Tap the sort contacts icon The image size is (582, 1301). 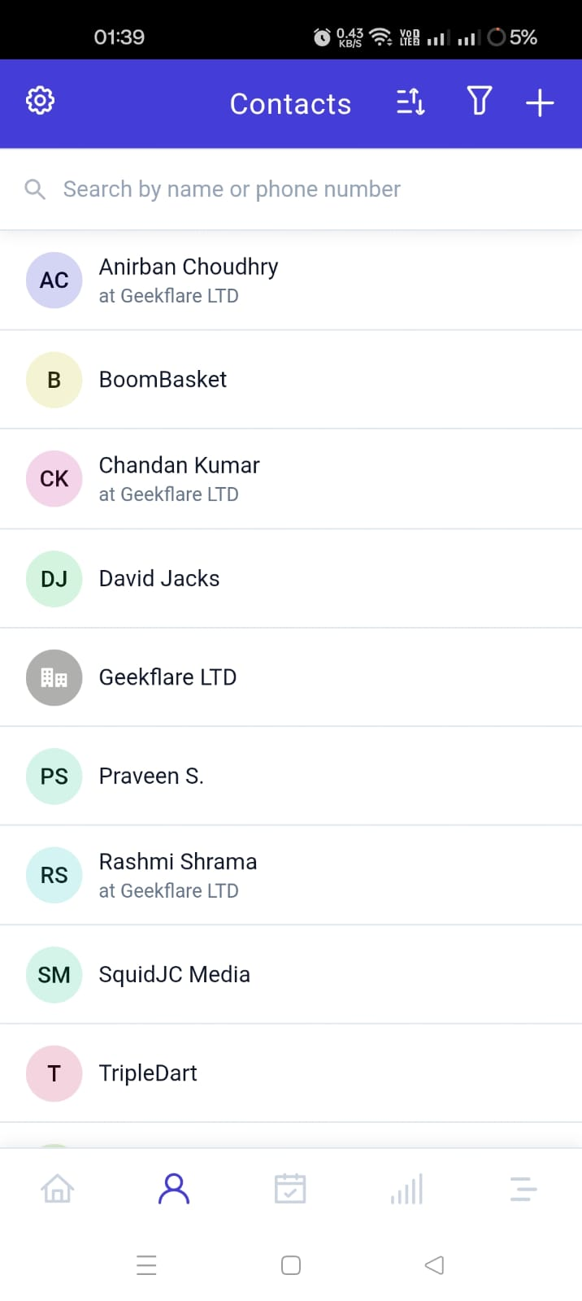click(410, 102)
